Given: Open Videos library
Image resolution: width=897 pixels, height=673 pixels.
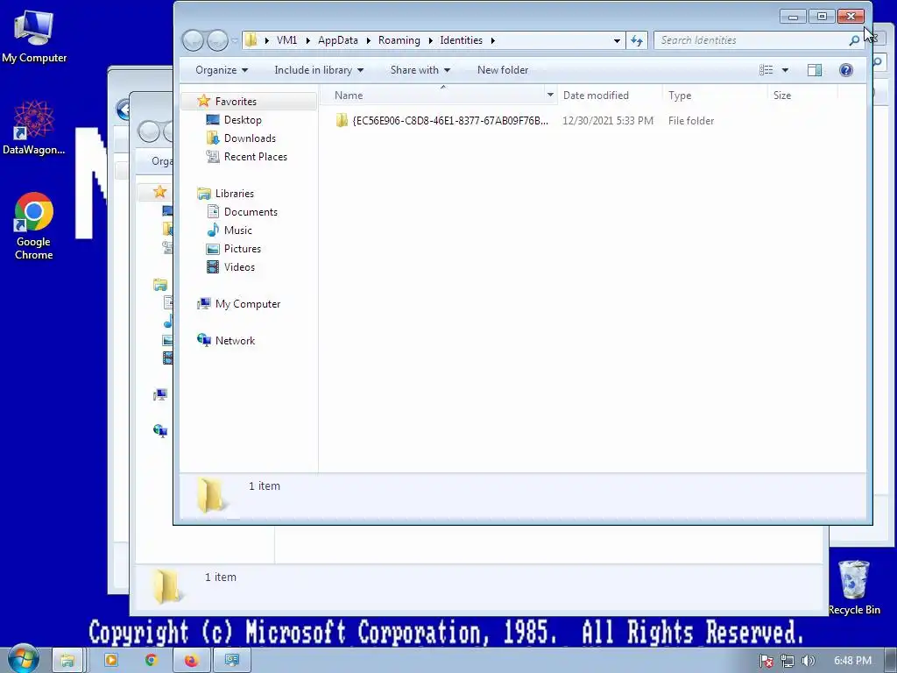Looking at the screenshot, I should (239, 266).
